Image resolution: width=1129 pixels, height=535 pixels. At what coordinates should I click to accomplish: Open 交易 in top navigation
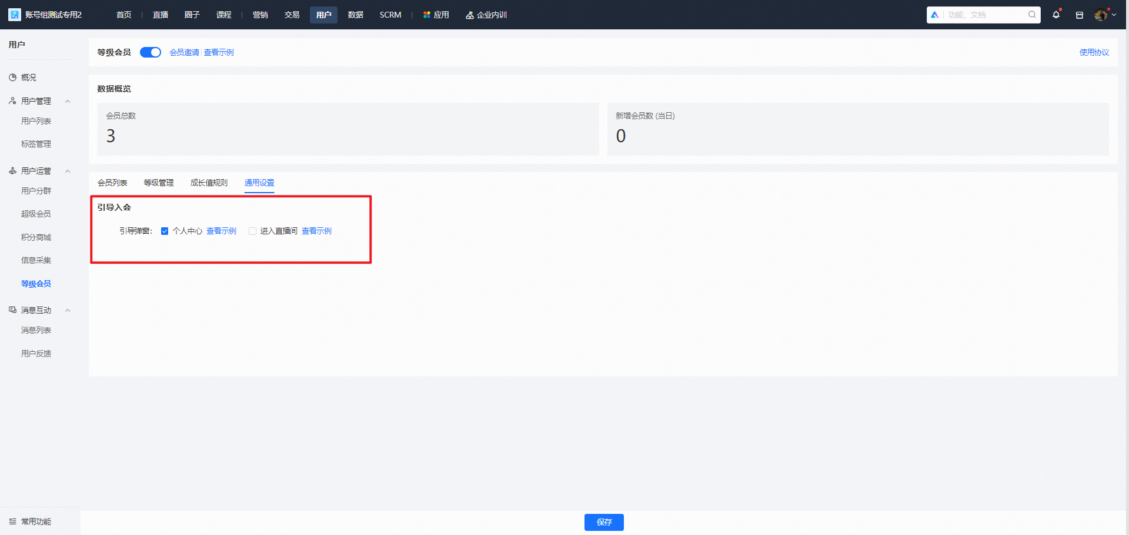click(x=292, y=15)
